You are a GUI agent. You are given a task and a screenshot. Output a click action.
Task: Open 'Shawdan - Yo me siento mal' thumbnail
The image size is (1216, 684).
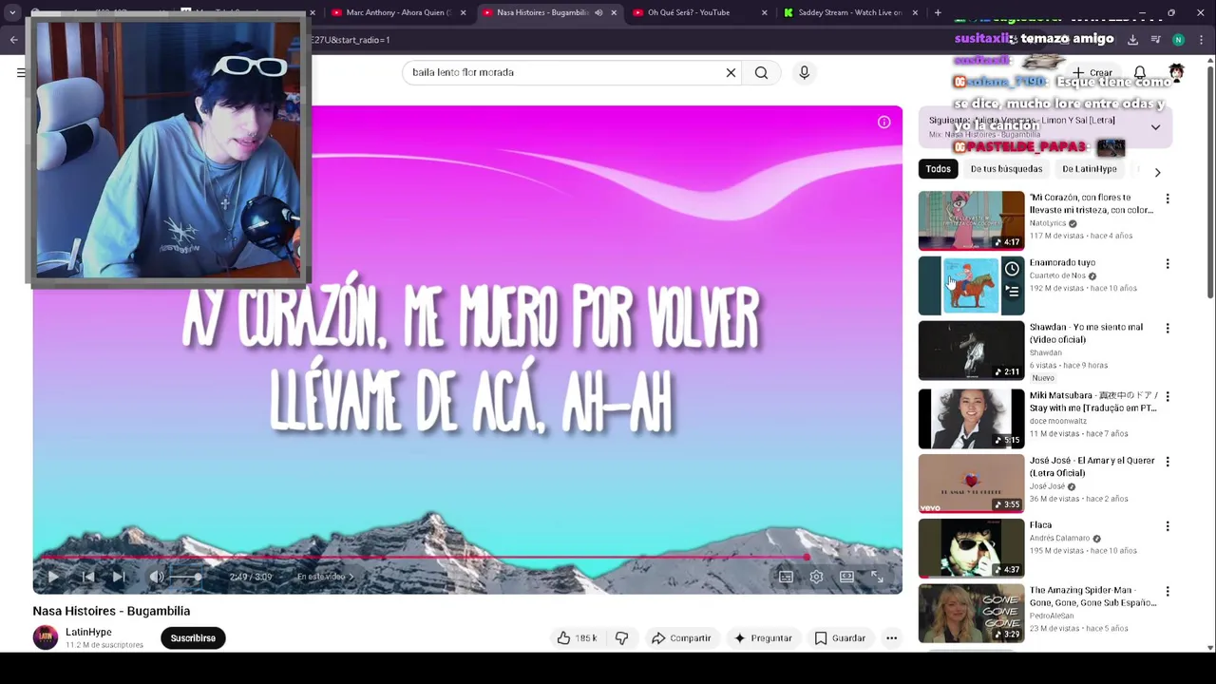click(x=971, y=351)
